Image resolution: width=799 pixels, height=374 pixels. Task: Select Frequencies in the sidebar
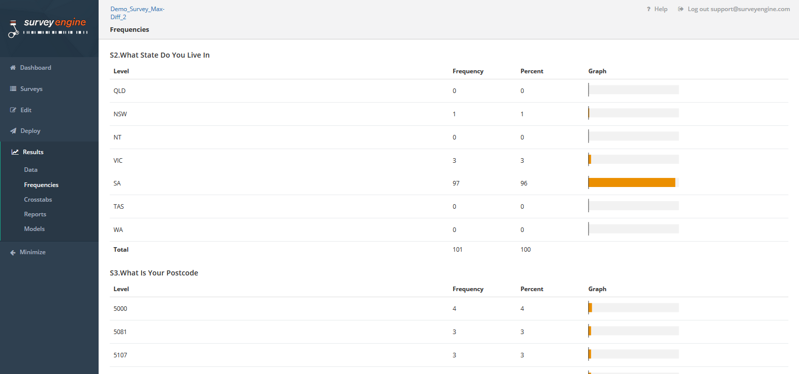click(41, 185)
